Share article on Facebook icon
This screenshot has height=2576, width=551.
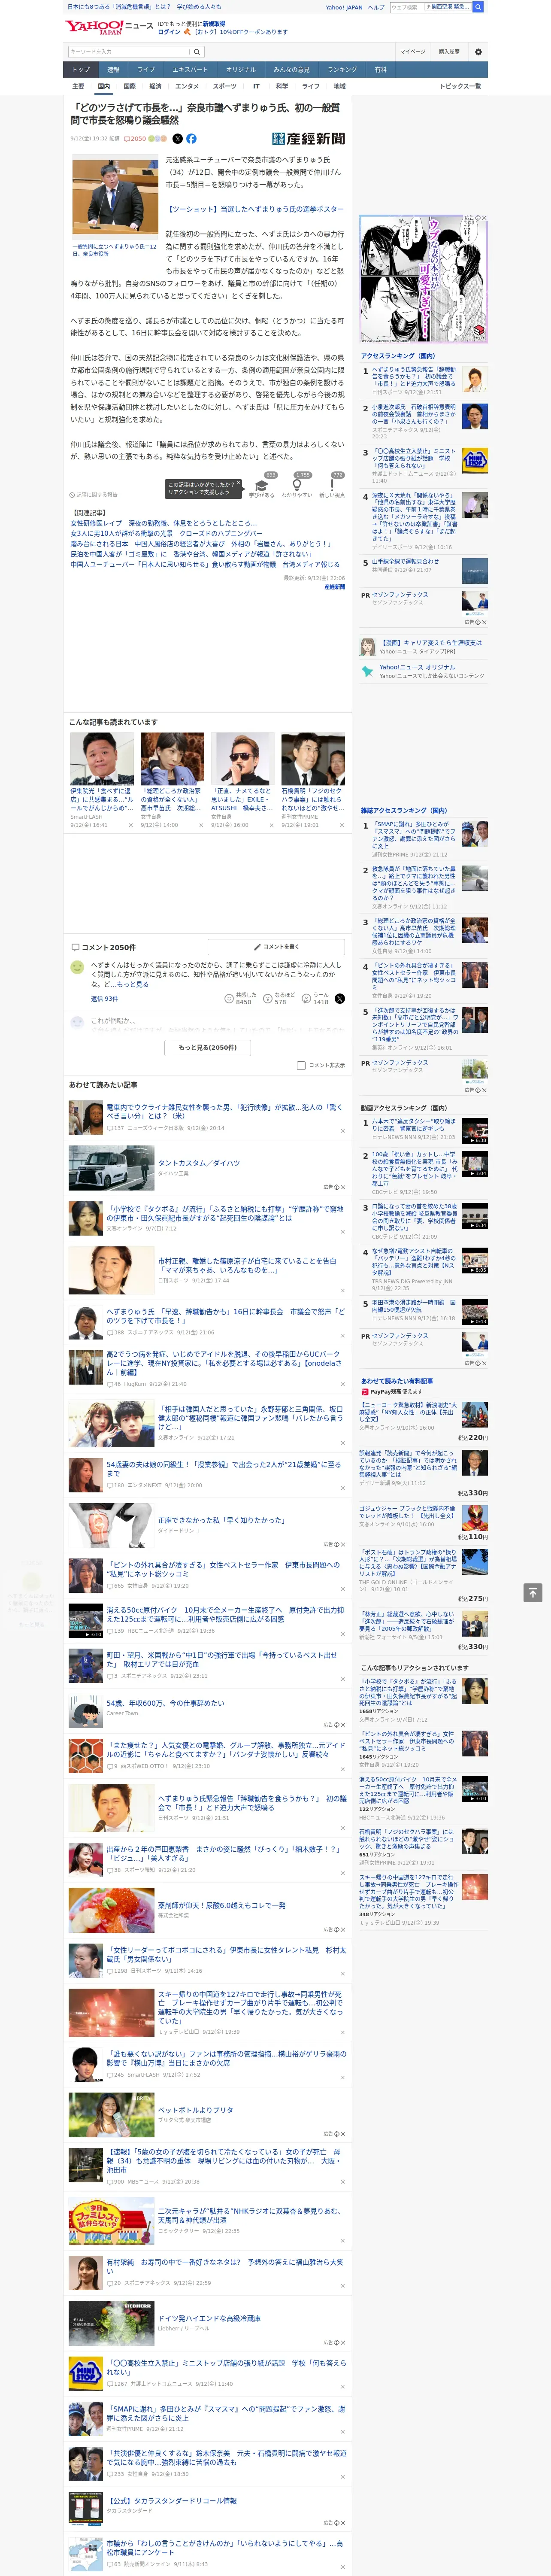pyautogui.click(x=191, y=139)
